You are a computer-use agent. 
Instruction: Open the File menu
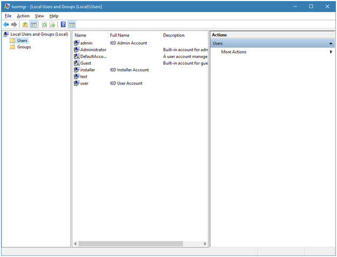tap(8, 16)
